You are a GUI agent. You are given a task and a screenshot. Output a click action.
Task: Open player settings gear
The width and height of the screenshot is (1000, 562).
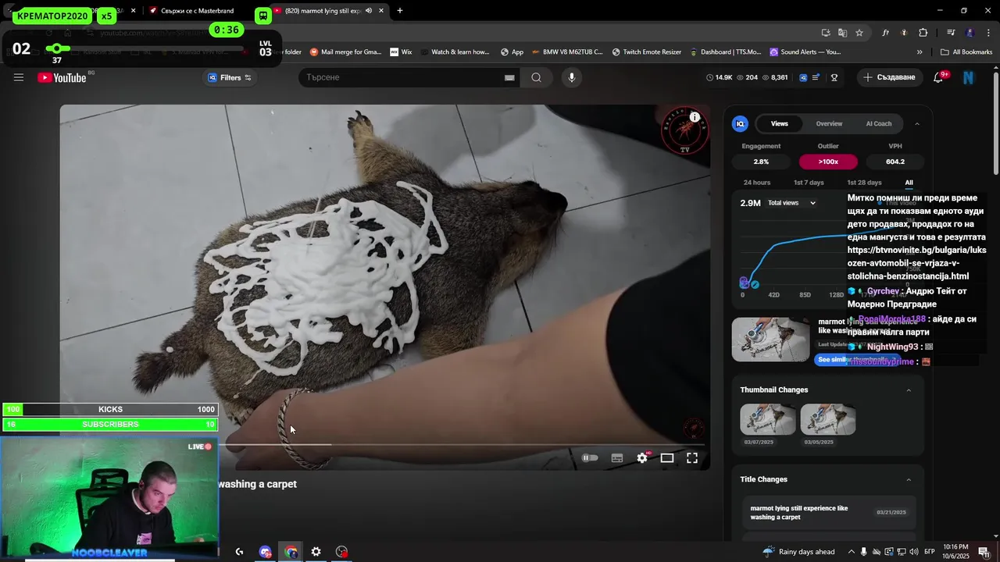[x=642, y=458]
